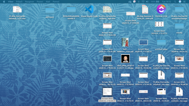Open the Prikaži menu

coord(19,1)
